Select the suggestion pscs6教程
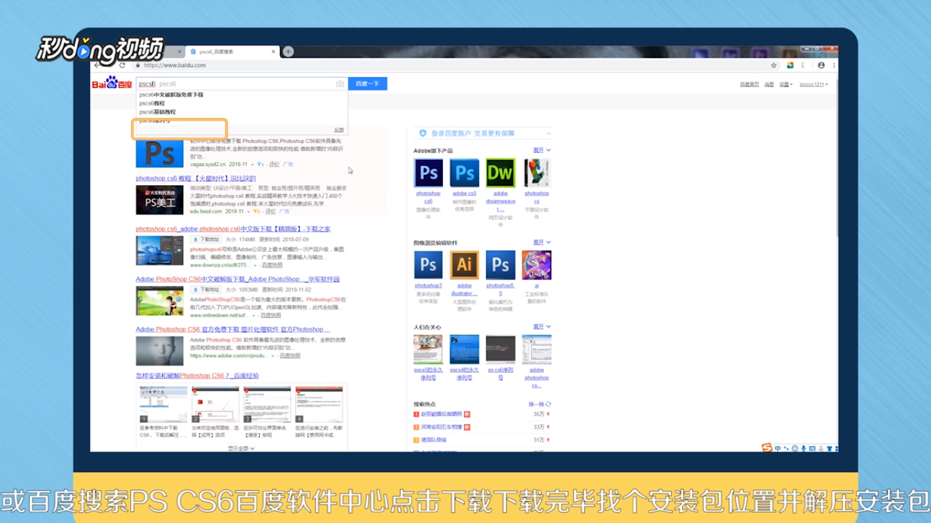Image resolution: width=931 pixels, height=523 pixels. pyautogui.click(x=152, y=103)
